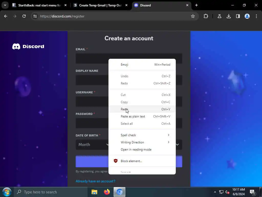
Task: Open the Chrome profile avatar
Action: (x=247, y=16)
